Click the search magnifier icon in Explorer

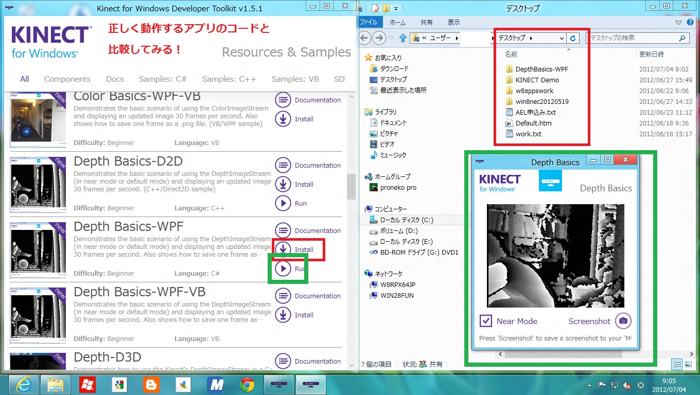(x=682, y=38)
